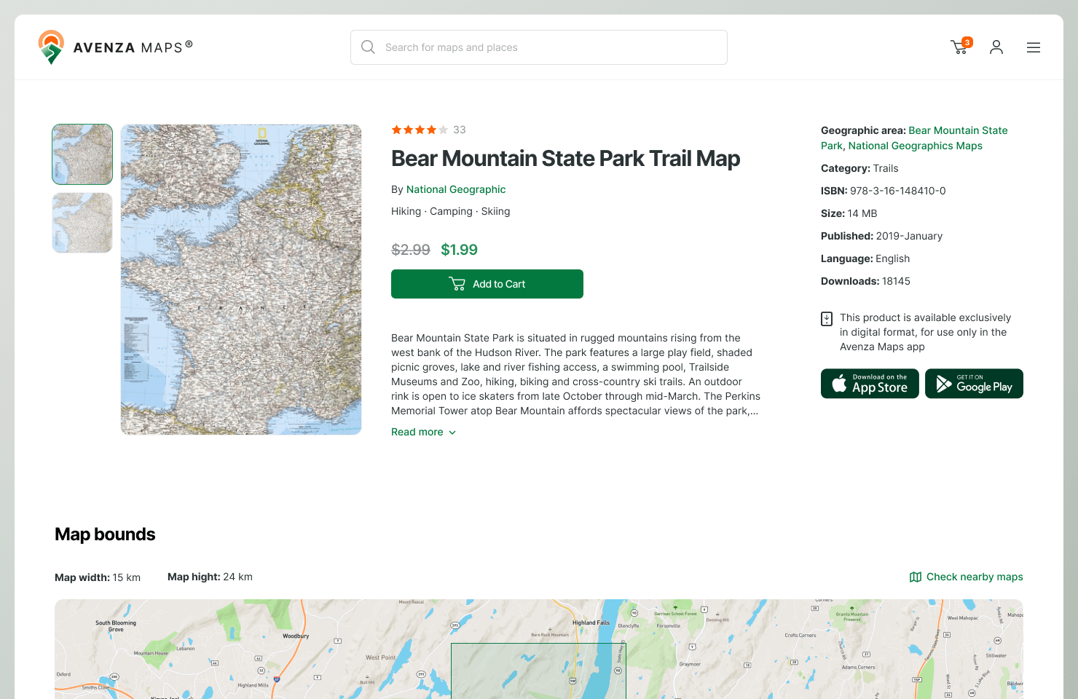Select the second map thumbnail
The image size is (1078, 699).
82,223
